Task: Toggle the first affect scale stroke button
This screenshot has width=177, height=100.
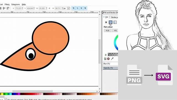Action: click(x=73, y=8)
